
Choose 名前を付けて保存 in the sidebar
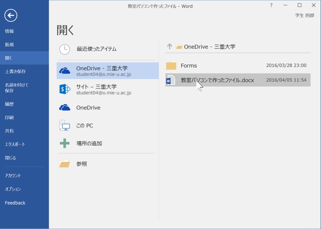click(17, 88)
